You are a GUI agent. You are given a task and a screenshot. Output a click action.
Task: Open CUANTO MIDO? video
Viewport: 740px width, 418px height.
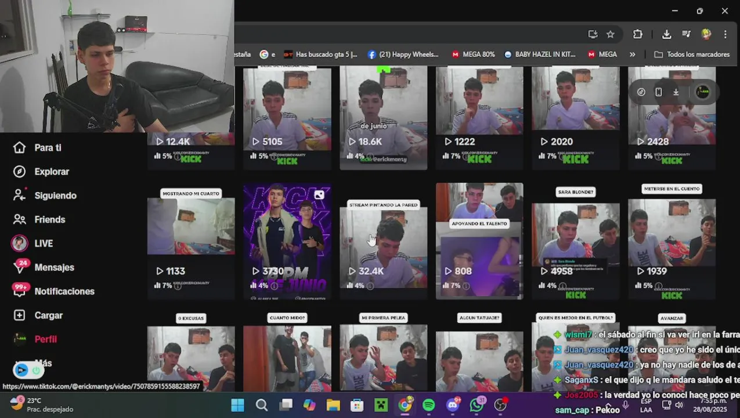(287, 352)
